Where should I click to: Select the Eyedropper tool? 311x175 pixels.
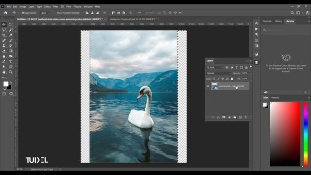point(11,35)
